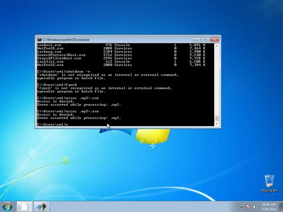The width and height of the screenshot is (283, 212).
Task: Click the 'fyuck' command line
Action: point(57,85)
